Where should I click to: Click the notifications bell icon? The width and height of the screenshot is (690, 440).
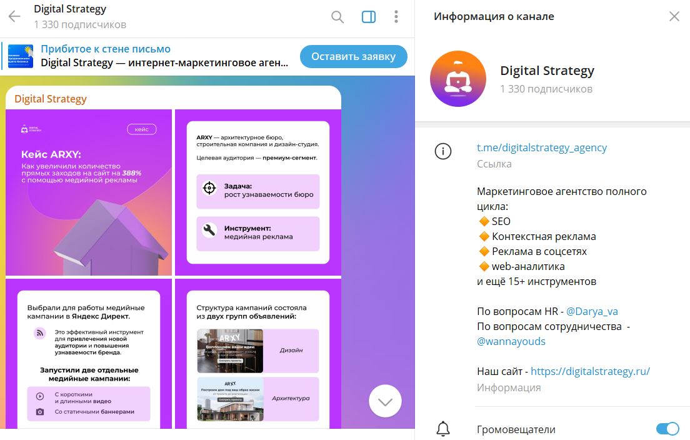pos(443,429)
